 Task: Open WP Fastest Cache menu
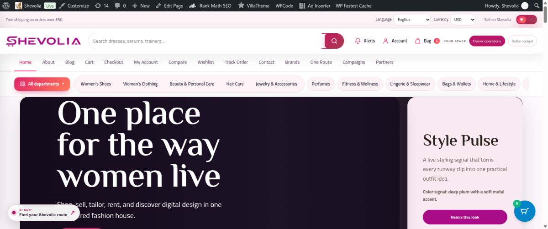pyautogui.click(x=353, y=5)
